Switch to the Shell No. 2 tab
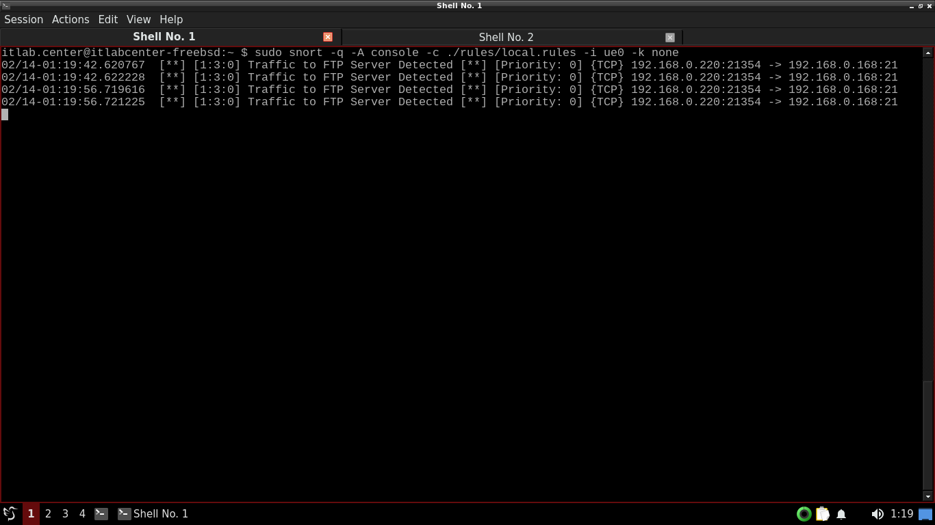This screenshot has width=935, height=525. pos(506,37)
